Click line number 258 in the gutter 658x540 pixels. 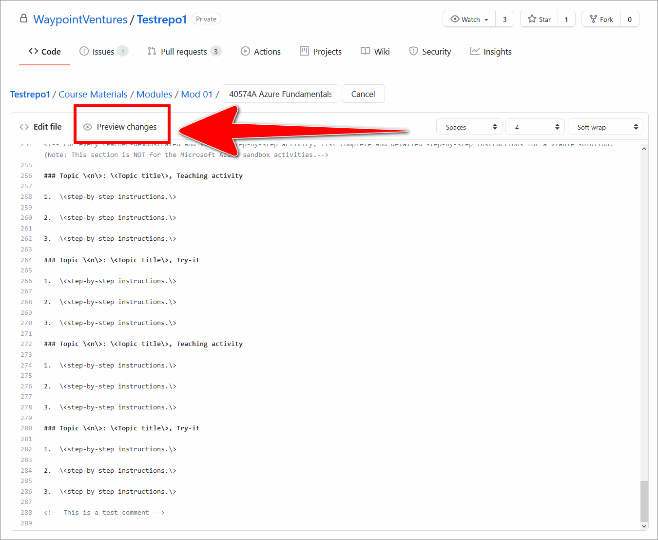pos(26,197)
